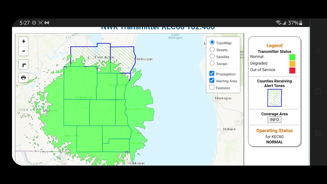Image resolution: width=327 pixels, height=184 pixels.
Task: Click the default extent map button
Action: [24, 65]
